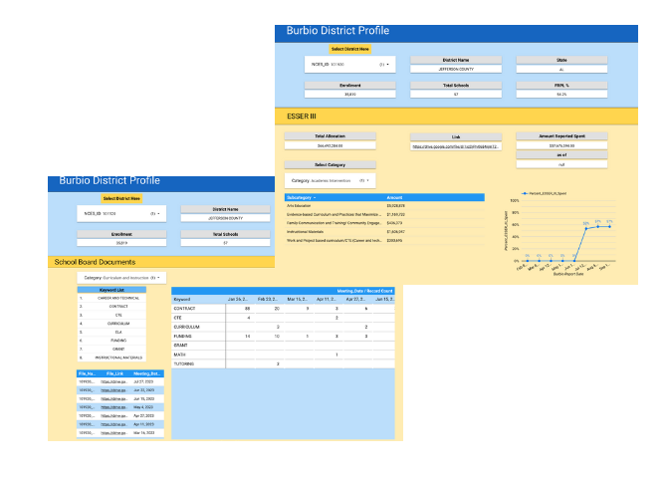The image size is (669, 478).
Task: Click the Mar 15 column header
Action: [297, 299]
